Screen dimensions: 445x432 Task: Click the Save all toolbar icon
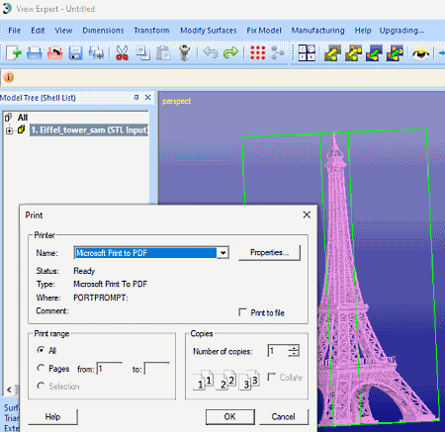[96, 52]
